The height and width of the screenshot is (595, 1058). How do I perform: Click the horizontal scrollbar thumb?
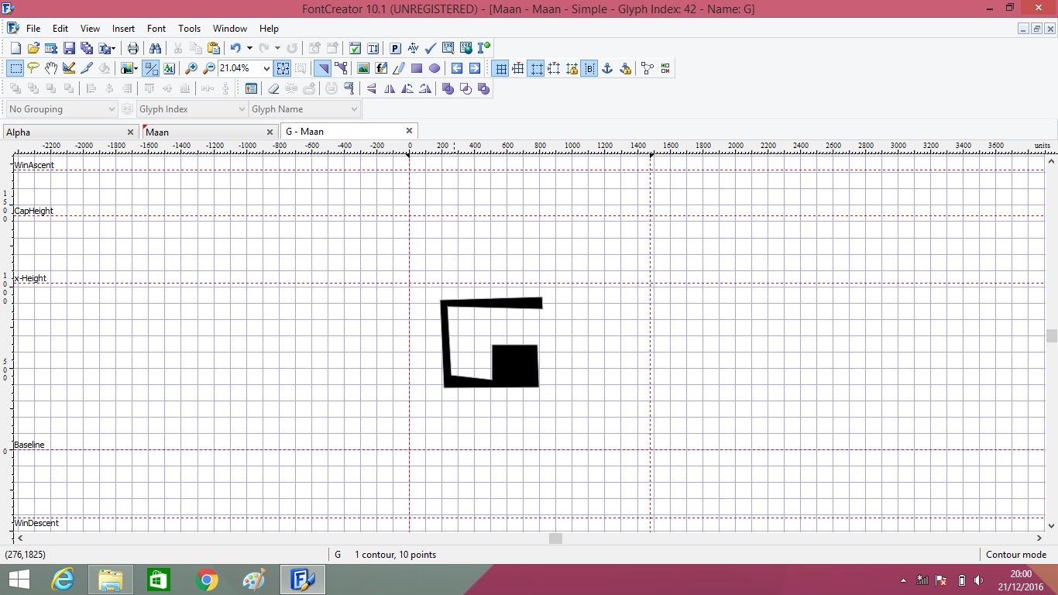pos(555,538)
